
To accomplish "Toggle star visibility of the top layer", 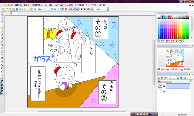I will 164,86.
